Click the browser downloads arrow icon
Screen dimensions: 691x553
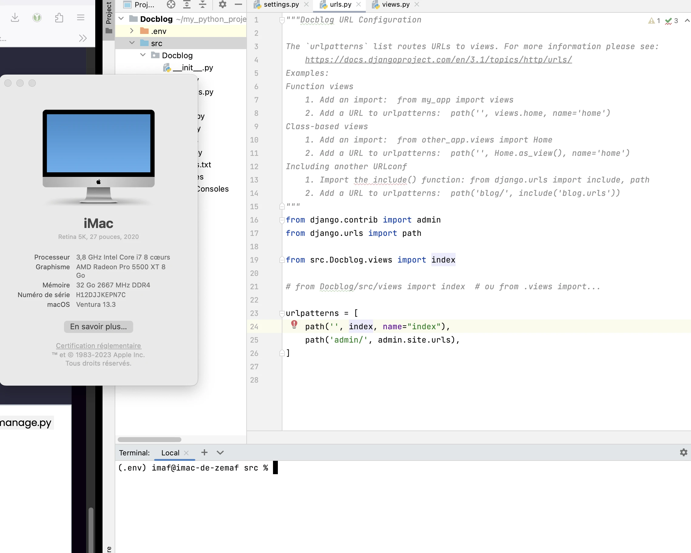click(15, 17)
